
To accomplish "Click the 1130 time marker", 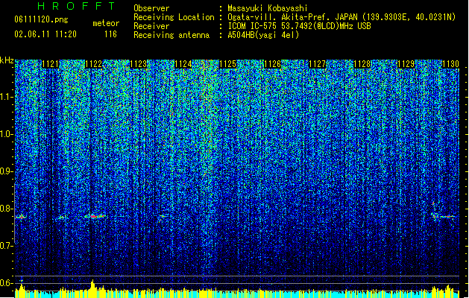I will [450, 64].
